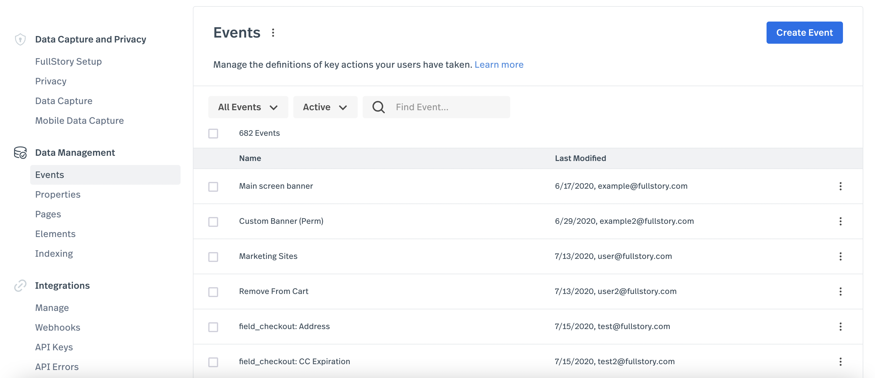This screenshot has height=378, width=875.
Task: Click Data Capture and Privacy shield icon
Action: pos(20,39)
